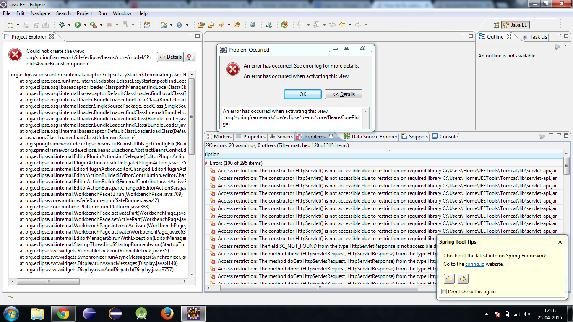Click the Run Last Tool external tools icon
Image resolution: width=573 pixels, height=322 pixels.
[x=93, y=25]
